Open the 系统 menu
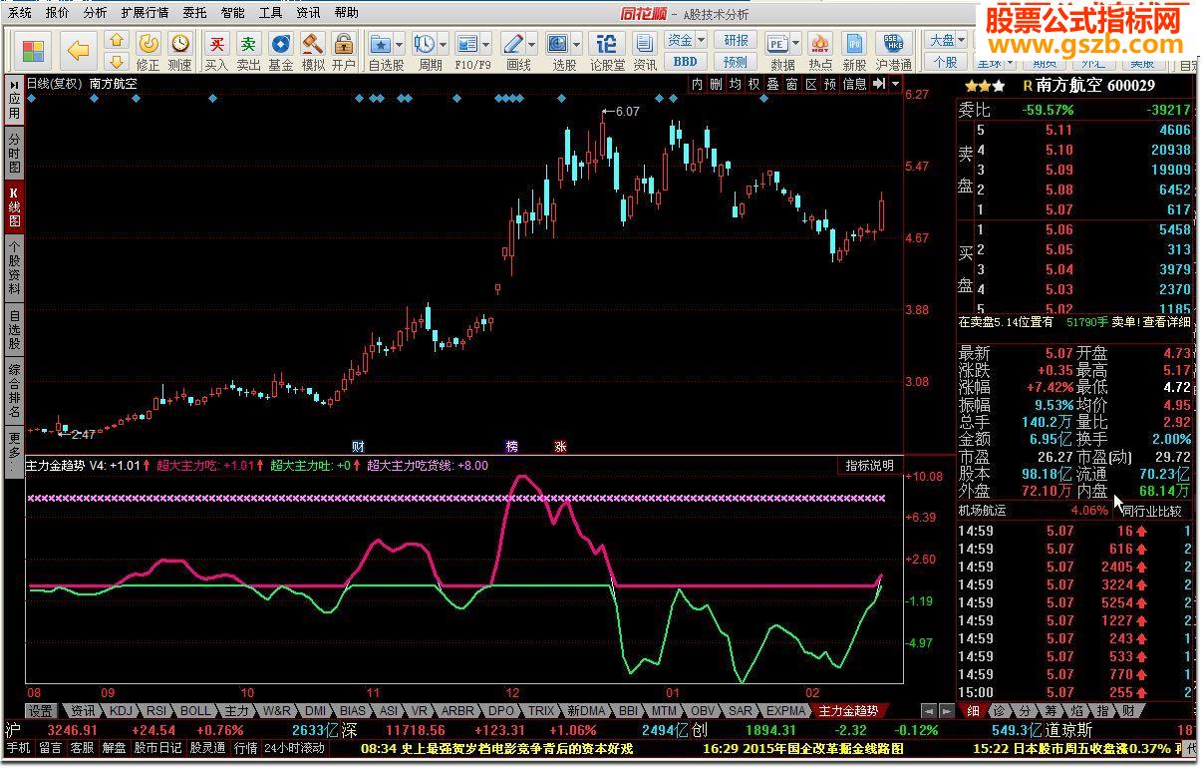 pyautogui.click(x=19, y=13)
